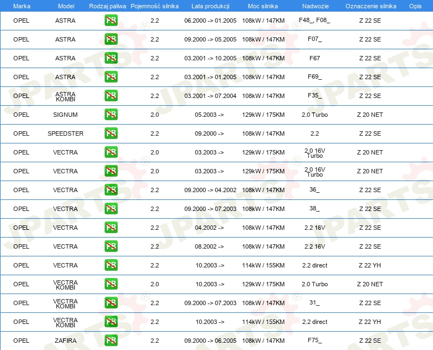
Task: Click body code 38_
Action: (315, 208)
